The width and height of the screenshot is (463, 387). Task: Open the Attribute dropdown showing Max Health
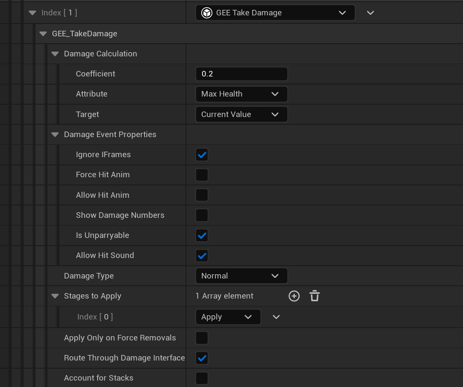(x=242, y=94)
